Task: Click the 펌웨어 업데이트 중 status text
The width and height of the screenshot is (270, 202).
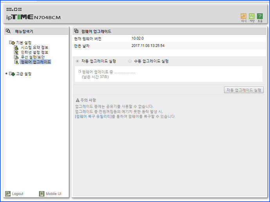Action: coord(97,72)
